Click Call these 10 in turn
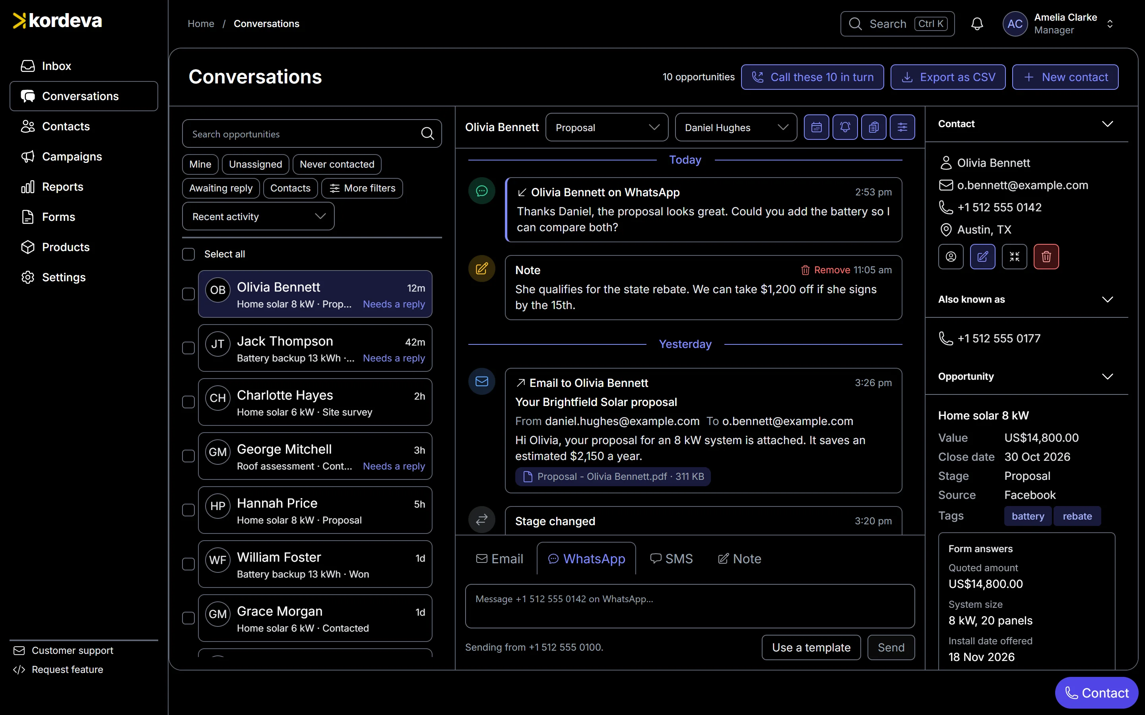This screenshot has height=715, width=1145. click(x=812, y=77)
